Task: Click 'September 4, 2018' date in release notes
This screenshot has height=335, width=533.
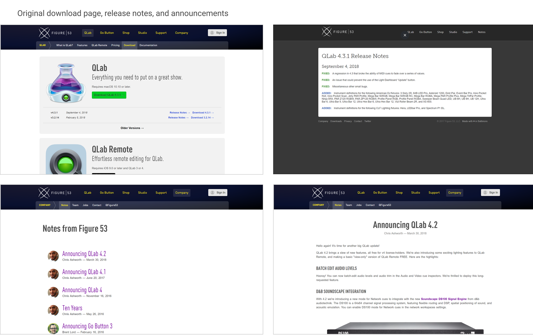Action: click(340, 66)
